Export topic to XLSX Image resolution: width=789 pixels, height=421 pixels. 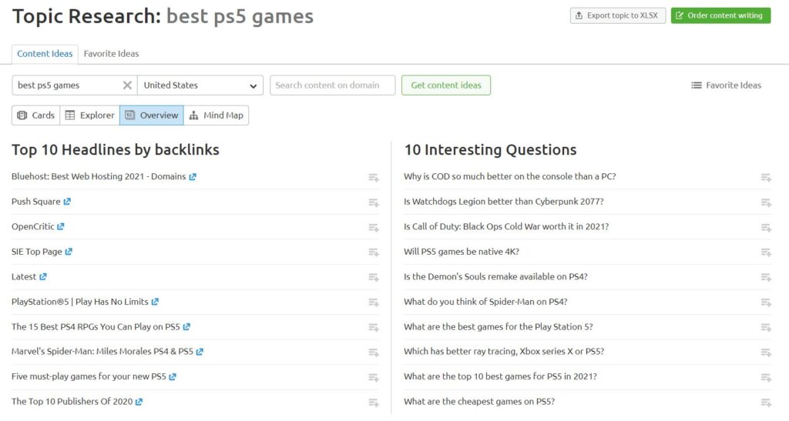point(618,15)
